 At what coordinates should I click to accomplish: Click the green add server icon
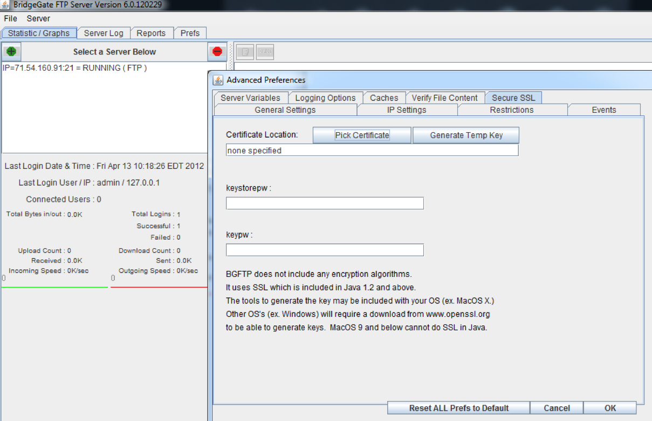[11, 52]
